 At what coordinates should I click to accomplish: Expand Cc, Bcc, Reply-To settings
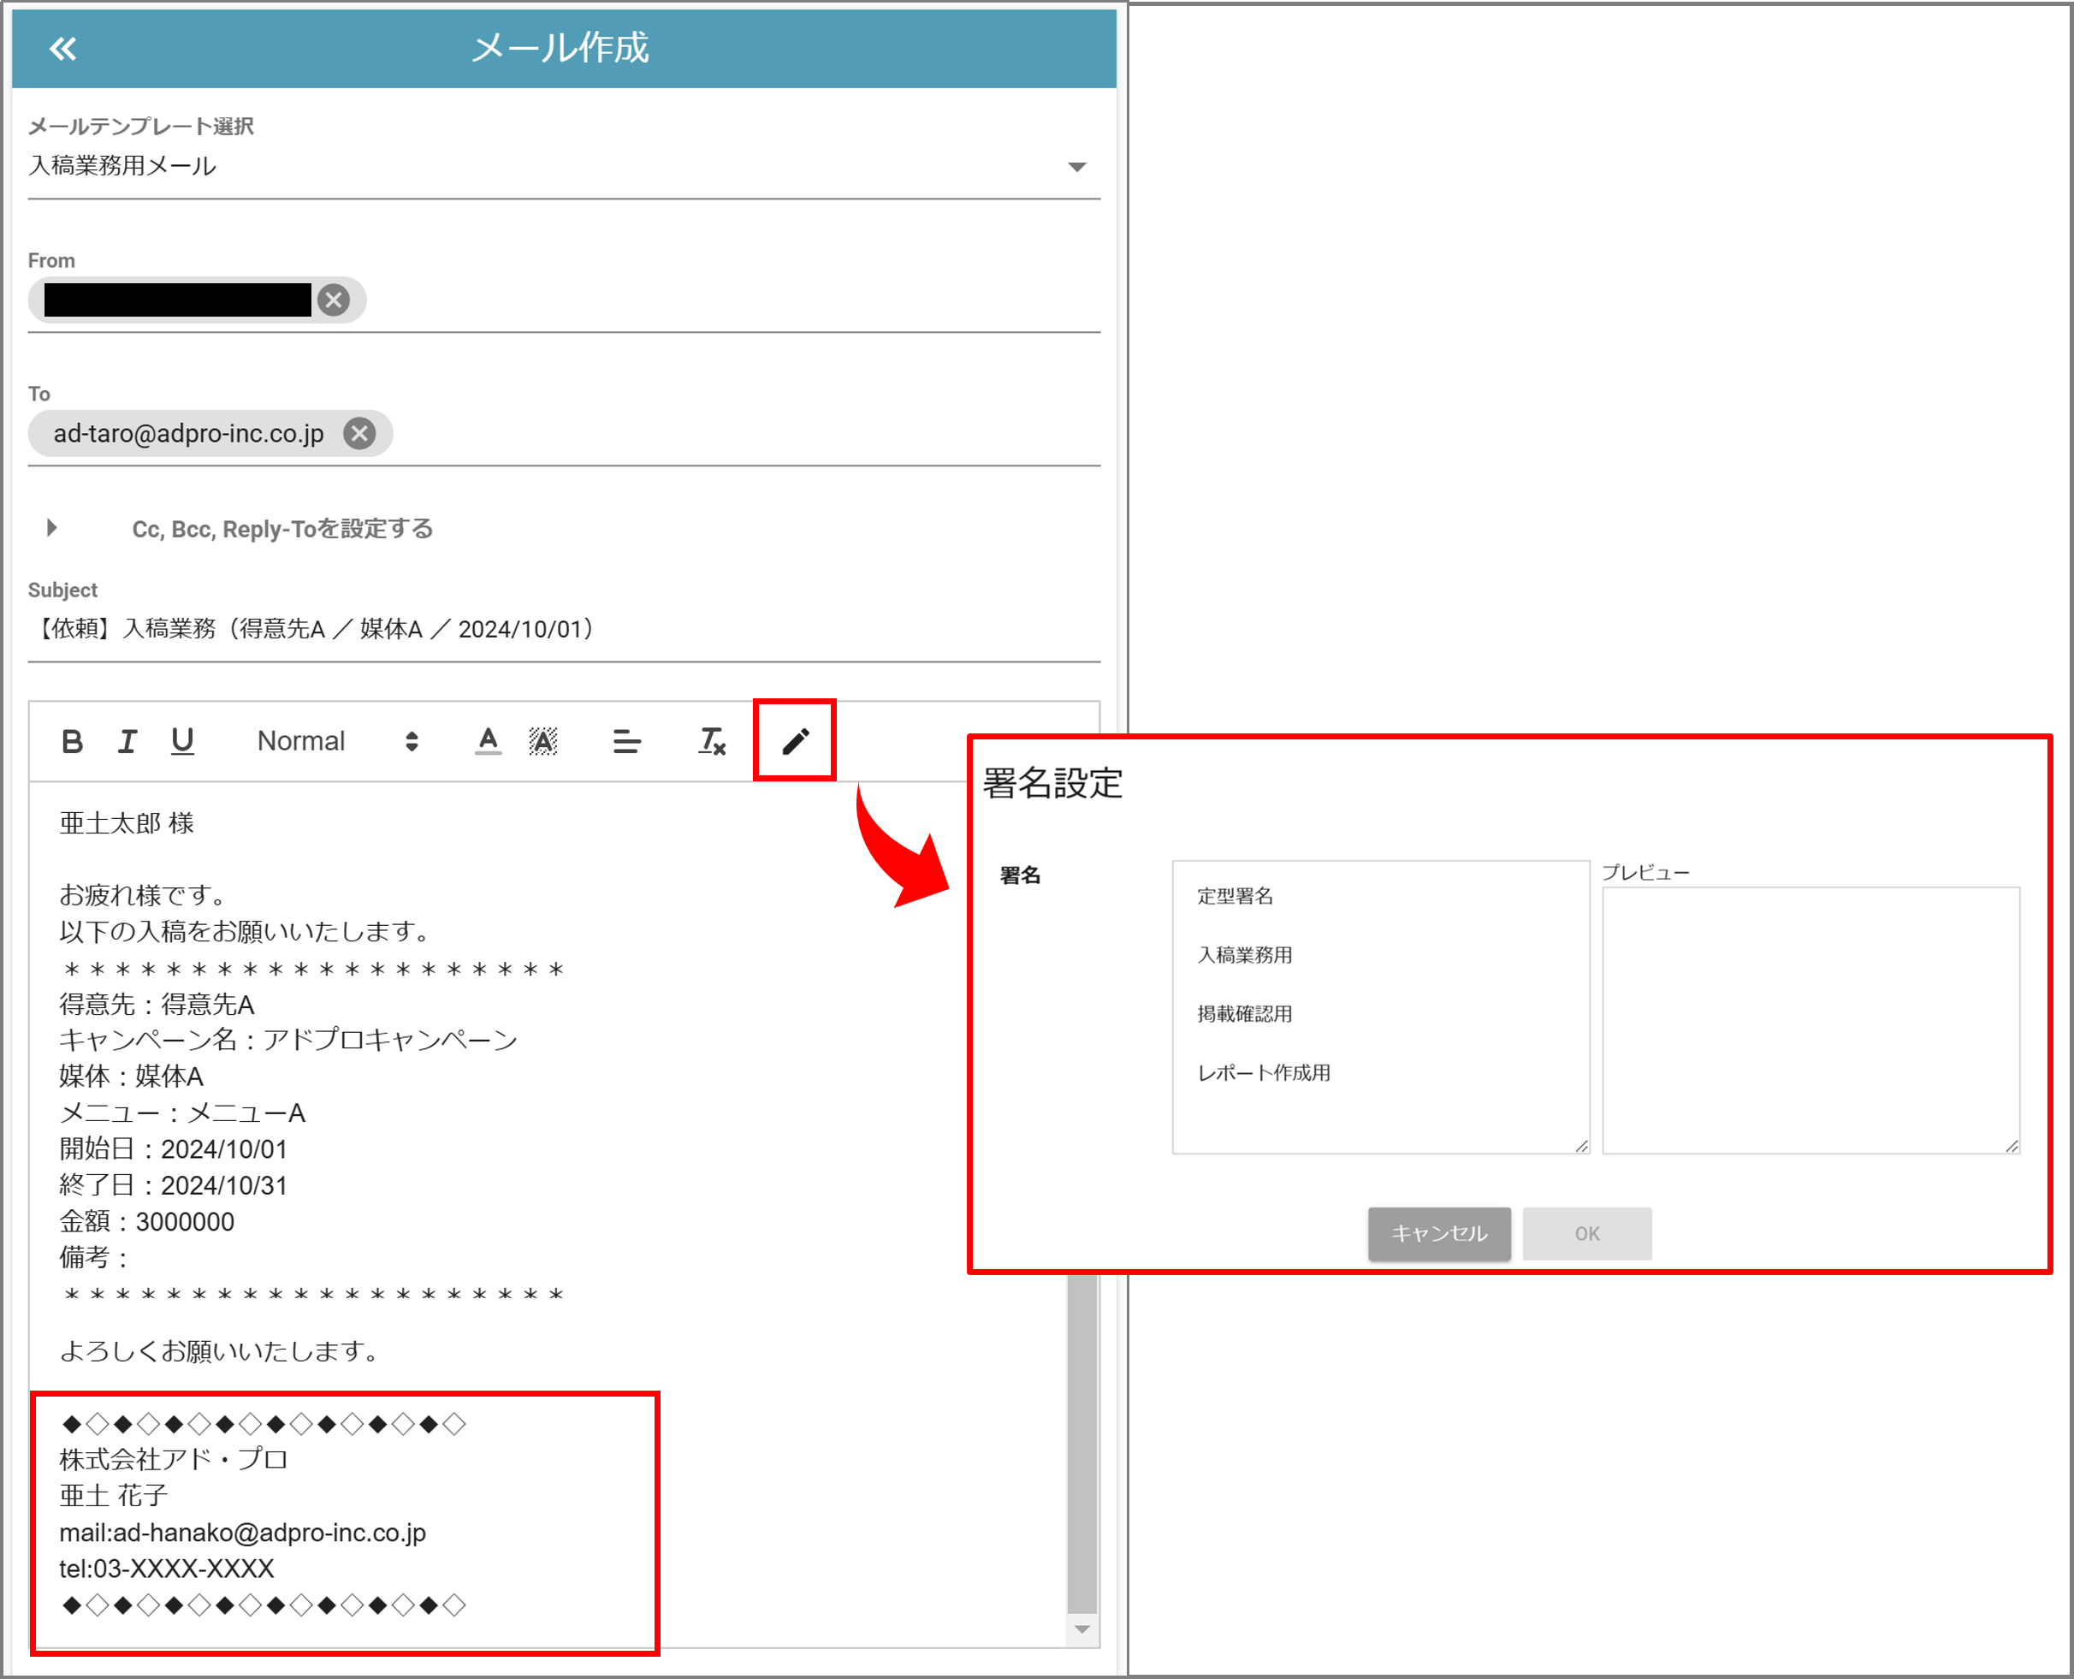point(52,528)
